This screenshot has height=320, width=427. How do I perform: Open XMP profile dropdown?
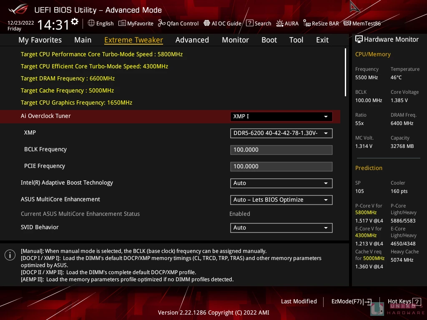[281, 133]
